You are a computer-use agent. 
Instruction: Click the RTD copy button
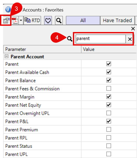[x=32, y=20]
